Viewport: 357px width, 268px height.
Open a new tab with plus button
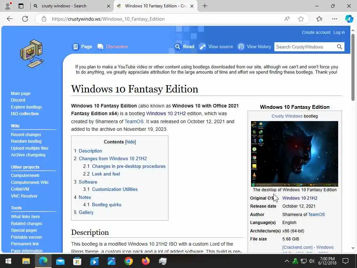205,6
